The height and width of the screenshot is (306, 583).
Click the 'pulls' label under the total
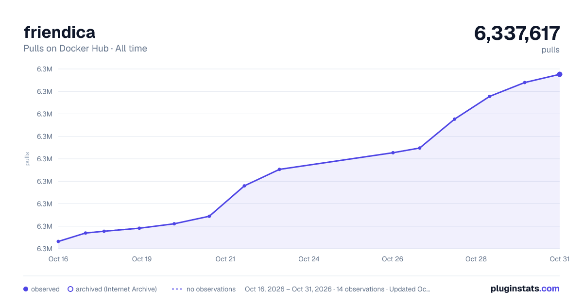click(550, 50)
